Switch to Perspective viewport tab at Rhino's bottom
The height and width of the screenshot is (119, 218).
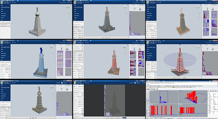point(152,117)
